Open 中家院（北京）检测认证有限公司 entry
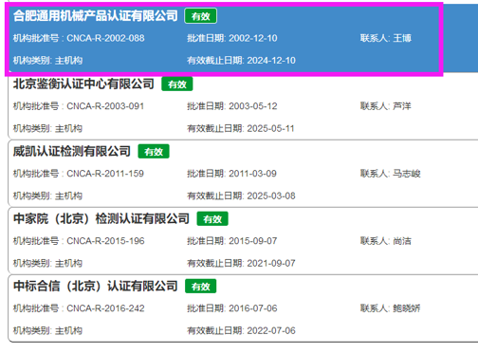 [x=101, y=218]
